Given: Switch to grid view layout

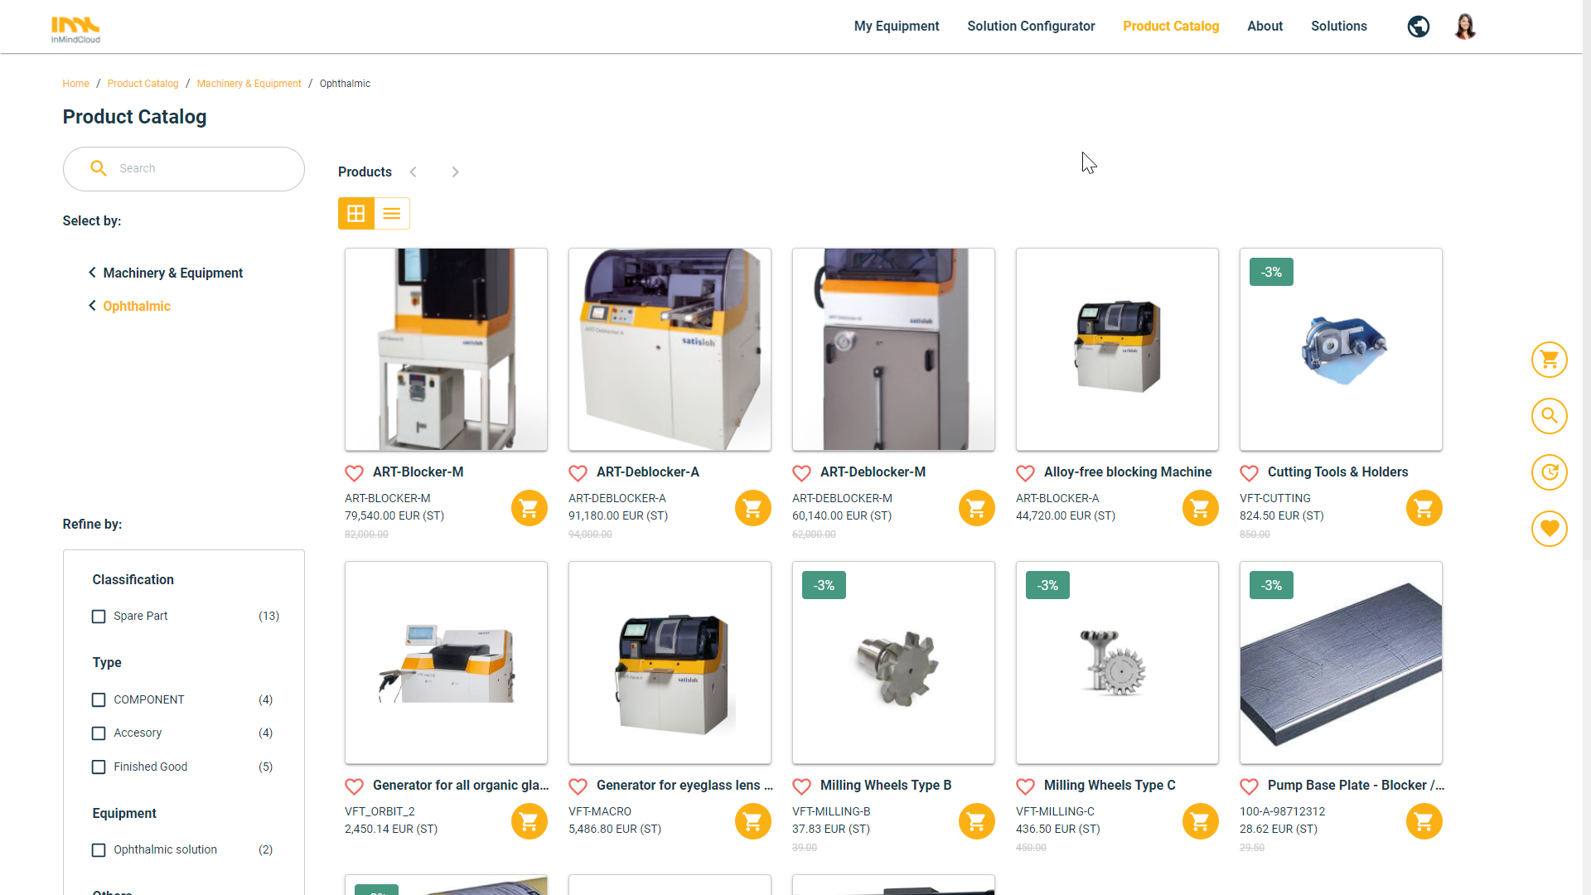Looking at the screenshot, I should pyautogui.click(x=355, y=214).
